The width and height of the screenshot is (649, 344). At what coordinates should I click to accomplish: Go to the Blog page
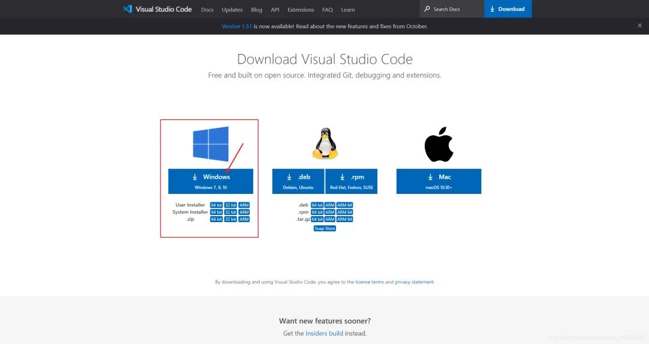point(257,10)
